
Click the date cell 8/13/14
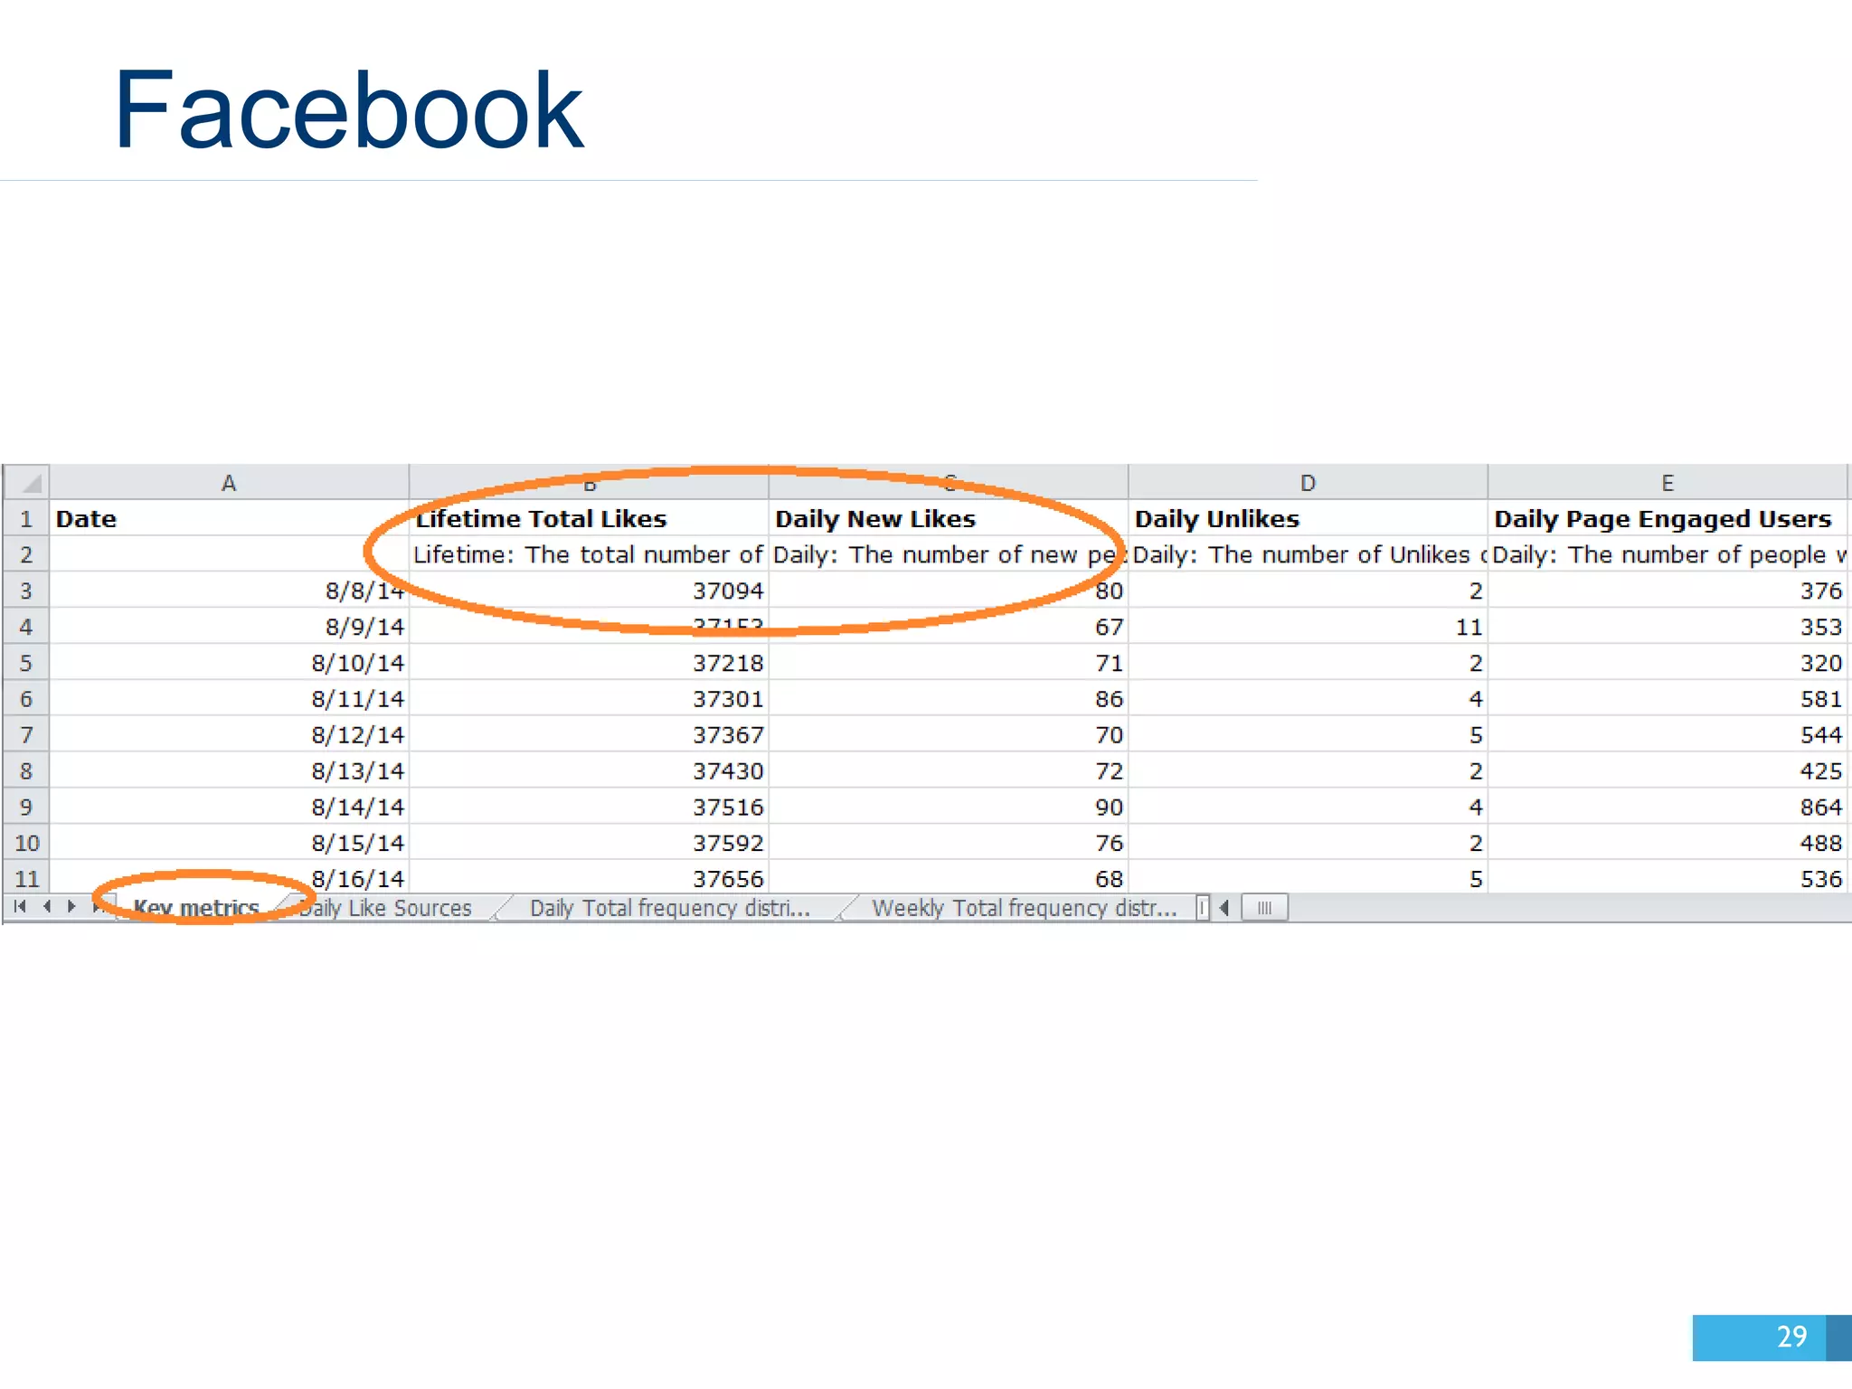[x=229, y=770]
